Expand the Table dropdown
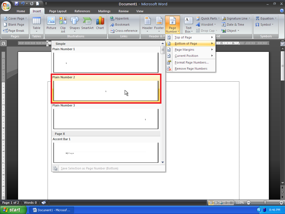Screen dimensions: 285x214 (x=36, y=25)
